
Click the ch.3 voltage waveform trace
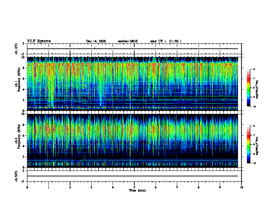point(132,176)
